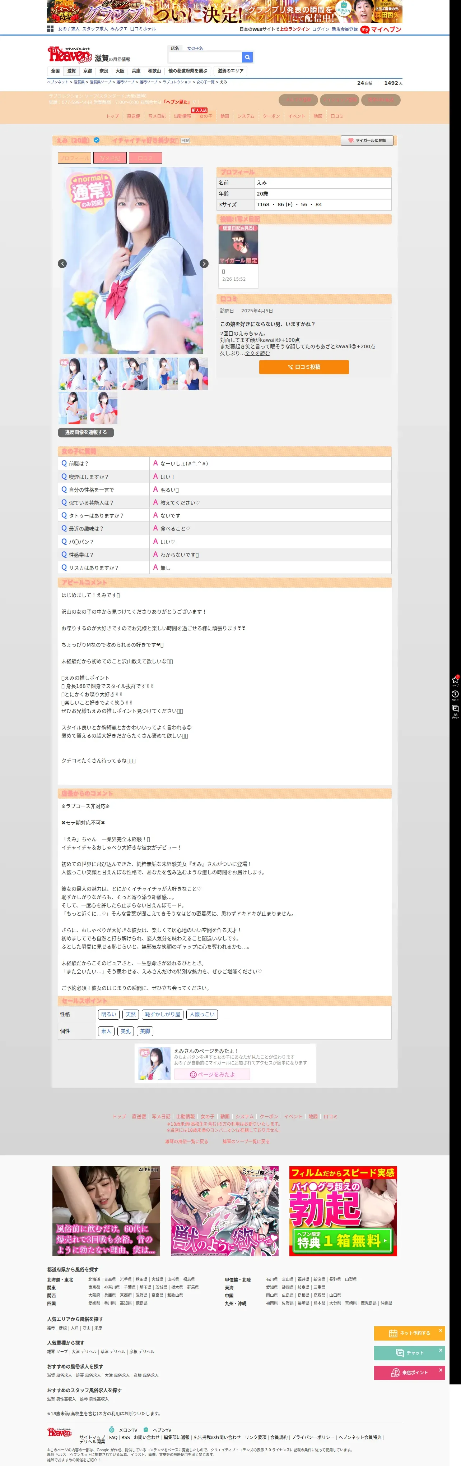This screenshot has height=1466, width=461.
Task: Click the 明るい personality tag
Action: click(108, 1015)
